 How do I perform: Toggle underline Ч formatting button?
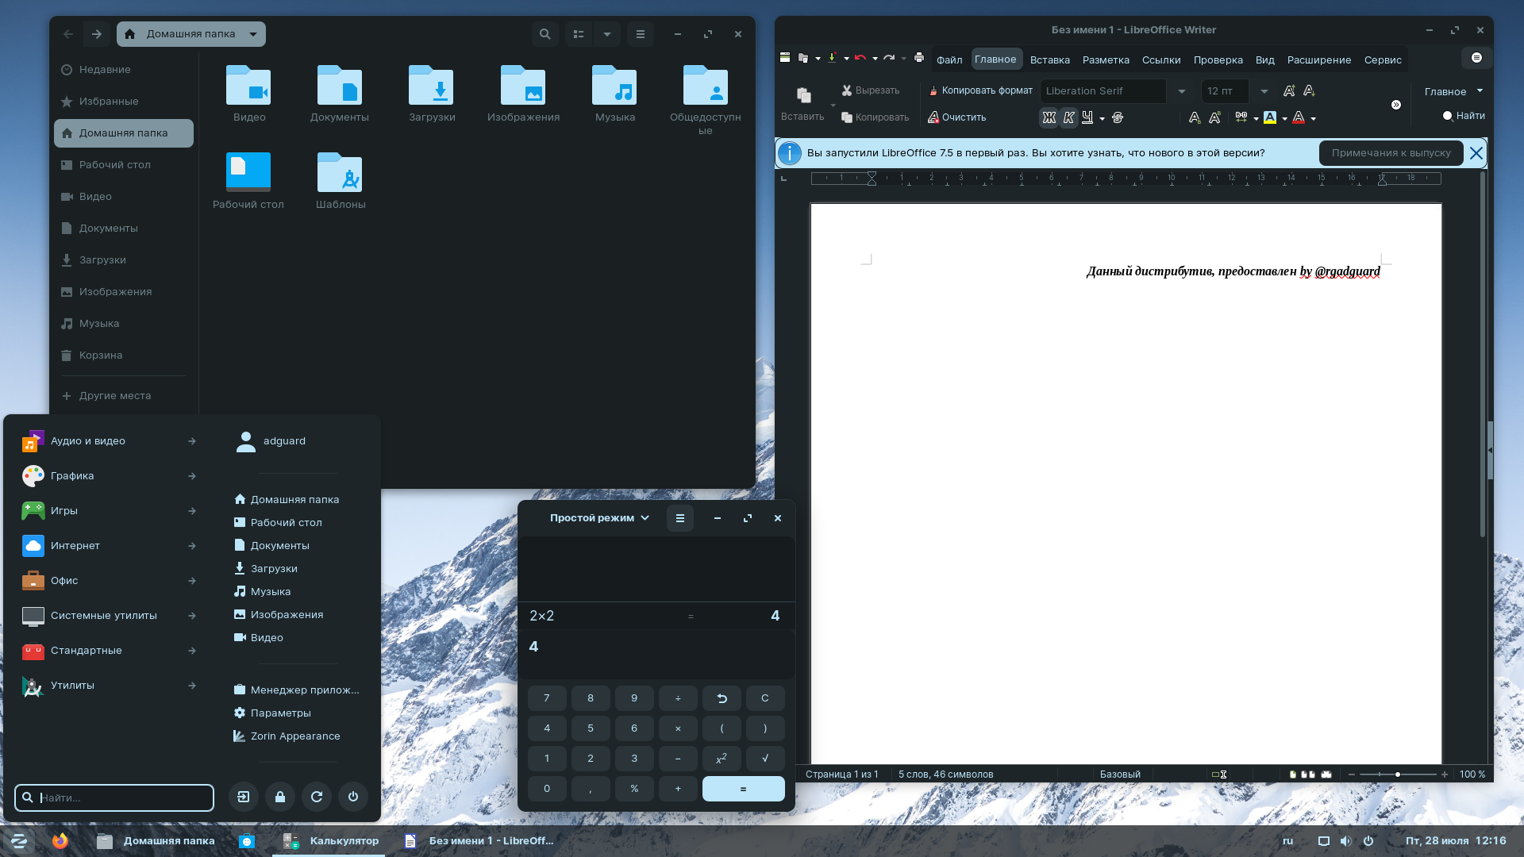tap(1087, 117)
